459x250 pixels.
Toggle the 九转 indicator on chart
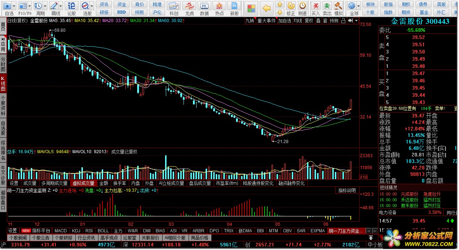[x=250, y=21]
